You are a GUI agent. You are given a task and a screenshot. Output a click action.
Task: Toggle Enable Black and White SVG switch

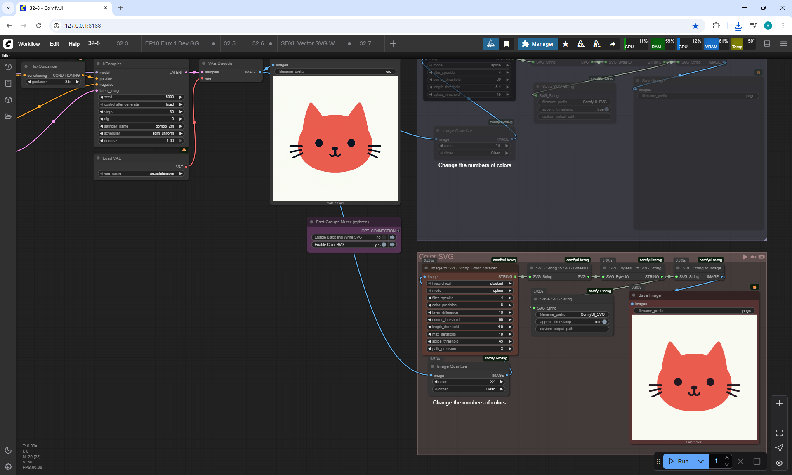(x=384, y=237)
